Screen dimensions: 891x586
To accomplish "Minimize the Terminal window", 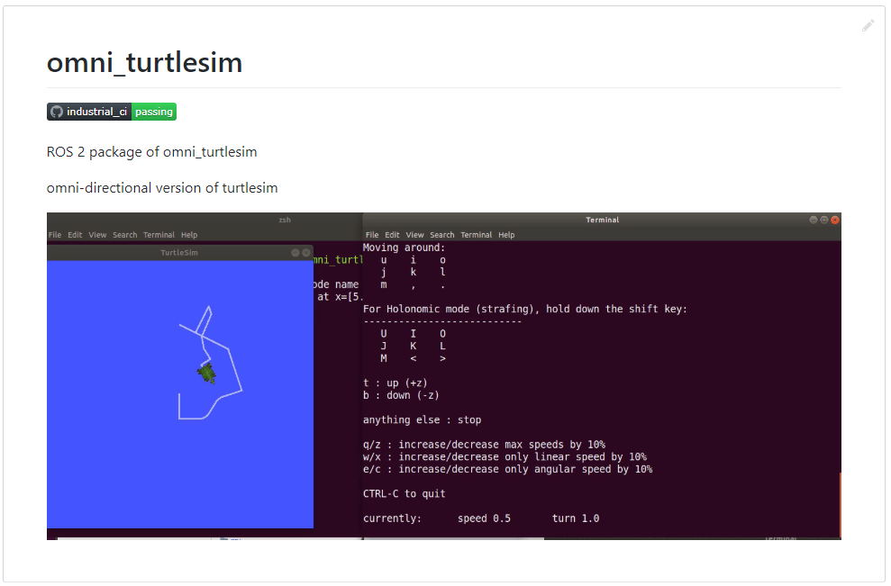I will click(814, 220).
